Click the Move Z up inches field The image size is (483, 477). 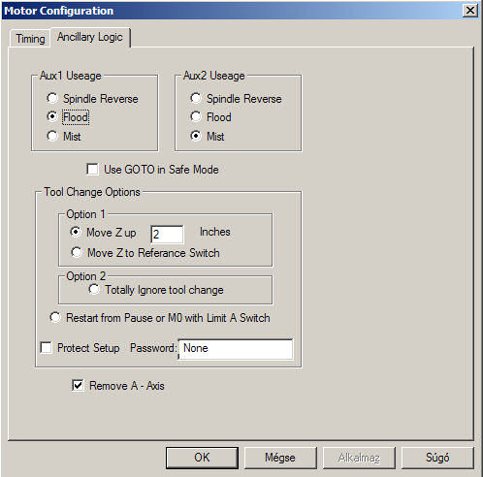167,235
